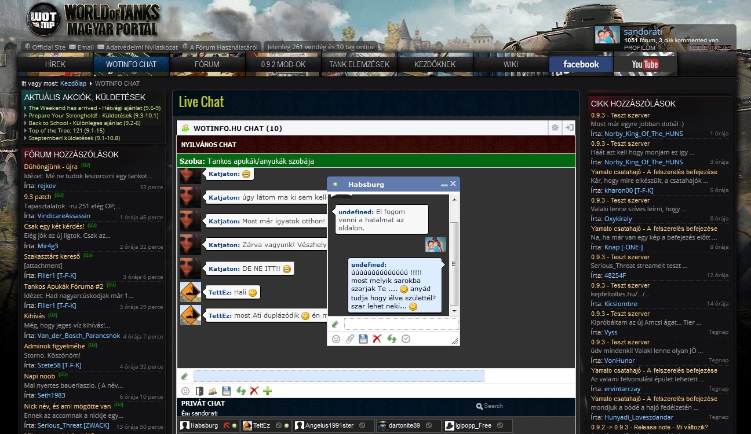Open the smiley picker in Habsburg popup
Viewport: 751px width, 434px height.
click(336, 339)
